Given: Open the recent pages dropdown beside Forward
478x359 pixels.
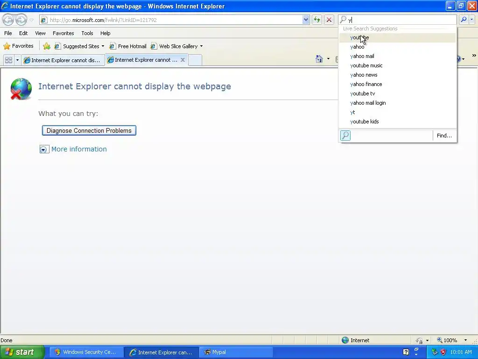Looking at the screenshot, I should tap(31, 20).
